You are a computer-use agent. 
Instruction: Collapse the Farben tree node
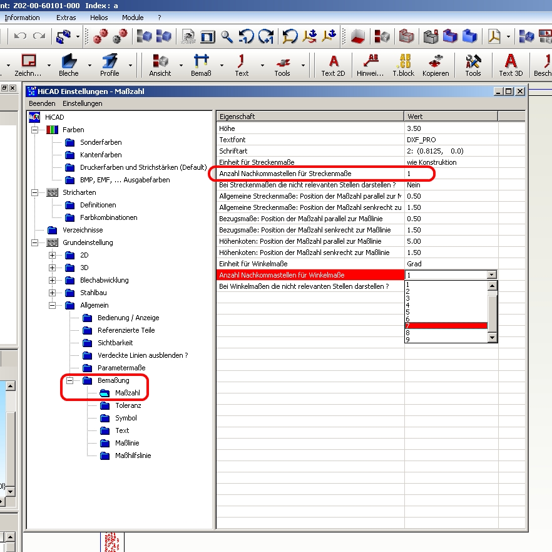tap(35, 130)
